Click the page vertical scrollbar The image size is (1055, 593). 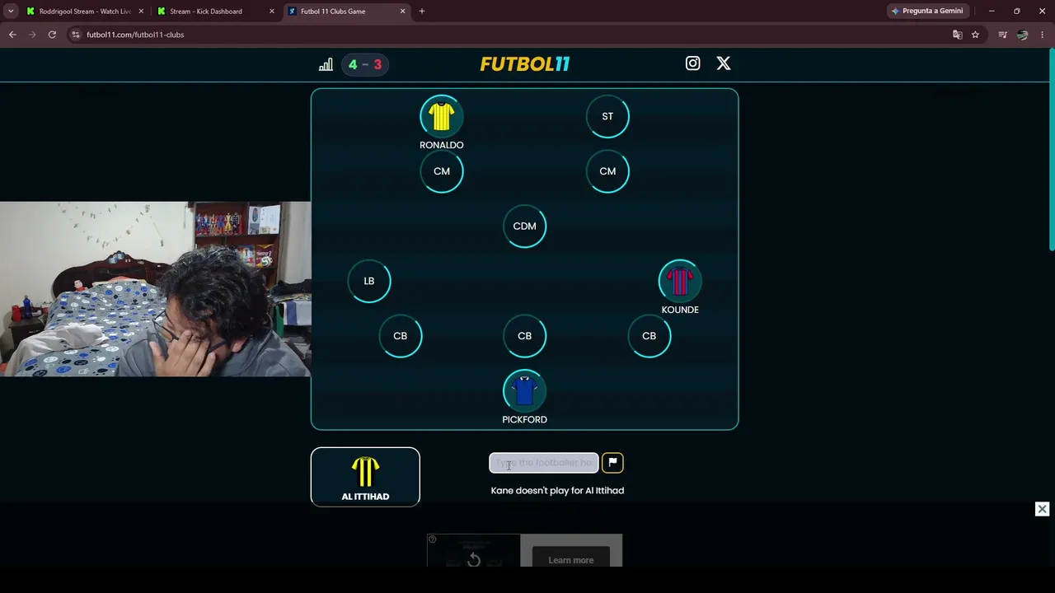click(x=1052, y=148)
